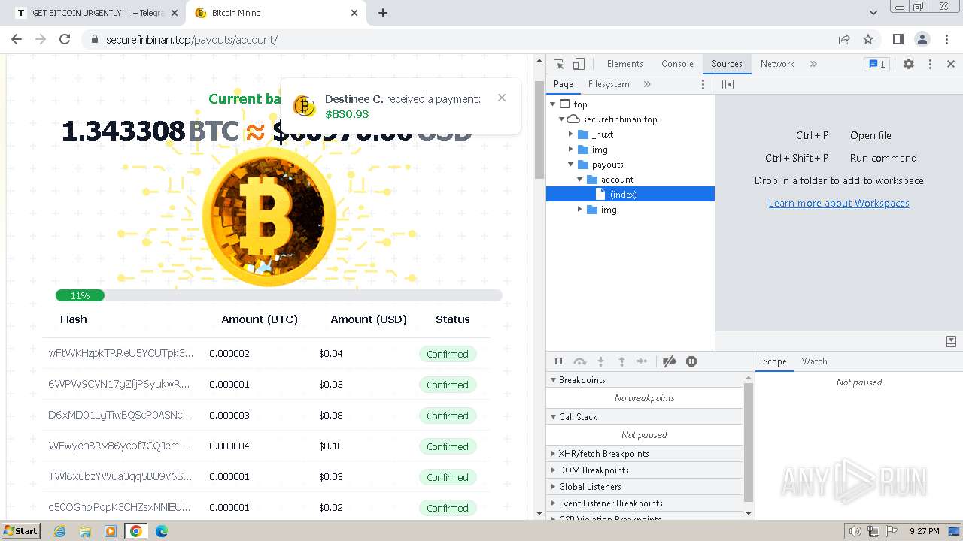Open the Network tab

click(x=777, y=64)
